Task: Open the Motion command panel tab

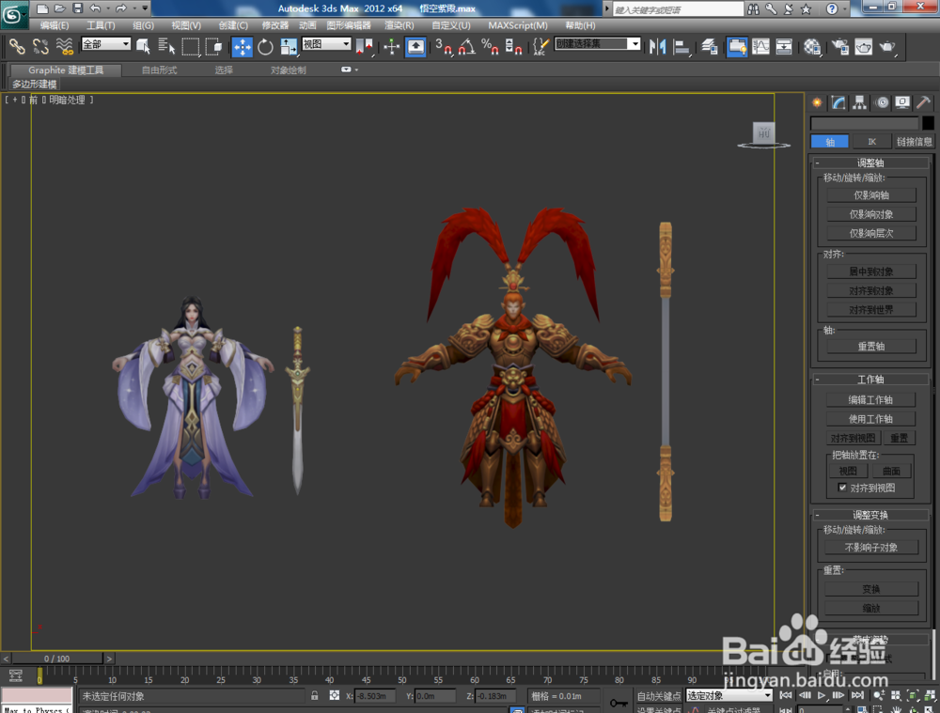Action: tap(883, 102)
